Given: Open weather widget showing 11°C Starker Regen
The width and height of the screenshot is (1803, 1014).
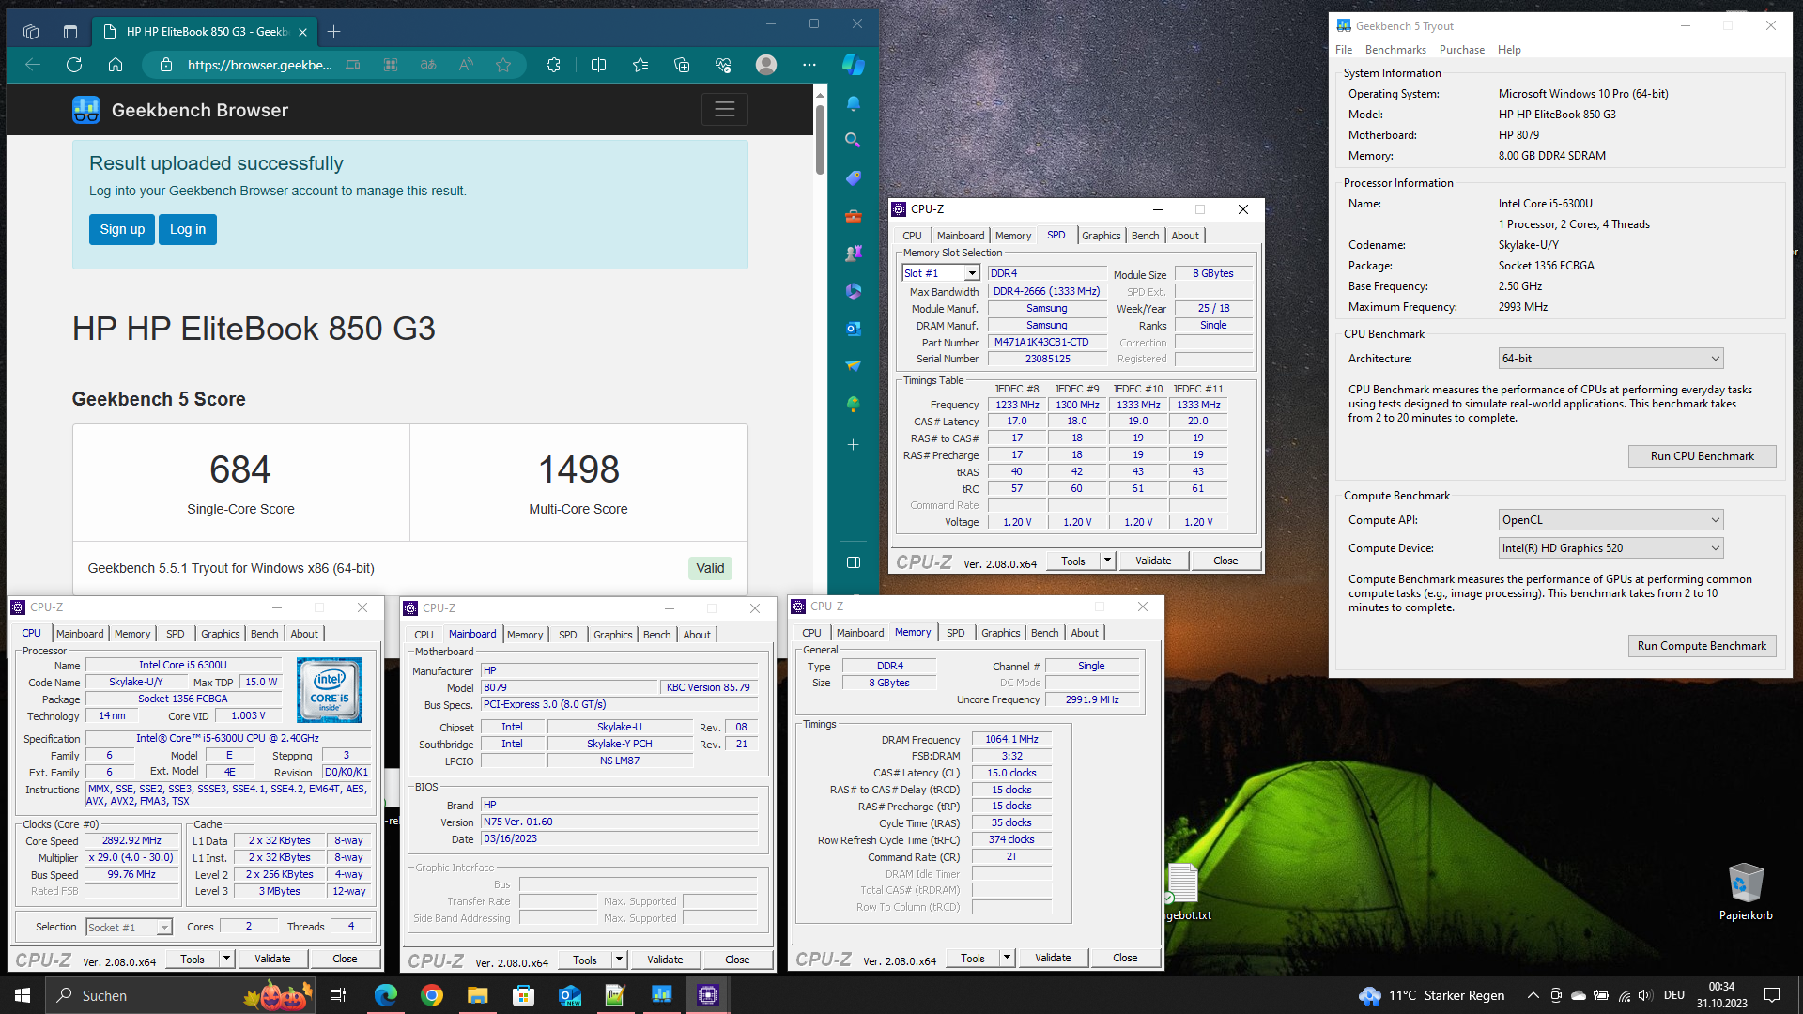Looking at the screenshot, I should (1431, 995).
